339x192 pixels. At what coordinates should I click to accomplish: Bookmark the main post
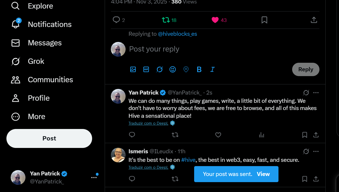click(264, 20)
